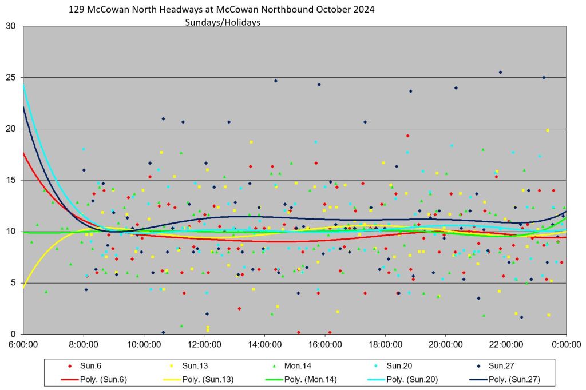Viewport: 586px width, 390px height.
Task: Click the chart title mentioning 129 McCowan North
Action: [222, 10]
